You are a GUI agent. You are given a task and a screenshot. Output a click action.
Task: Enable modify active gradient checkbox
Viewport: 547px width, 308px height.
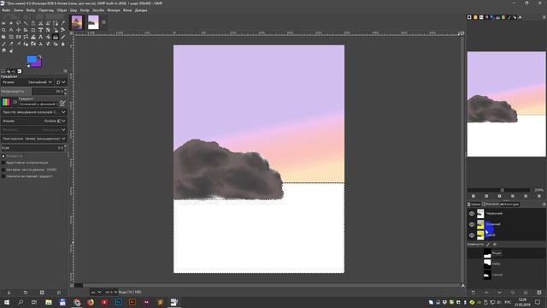tap(3, 176)
